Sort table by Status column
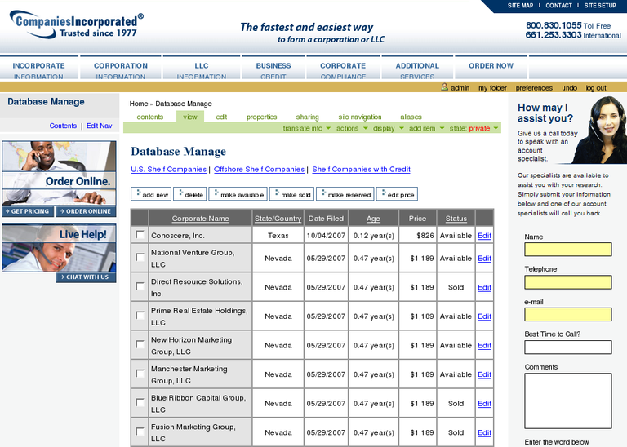627x447 pixels. [x=456, y=219]
